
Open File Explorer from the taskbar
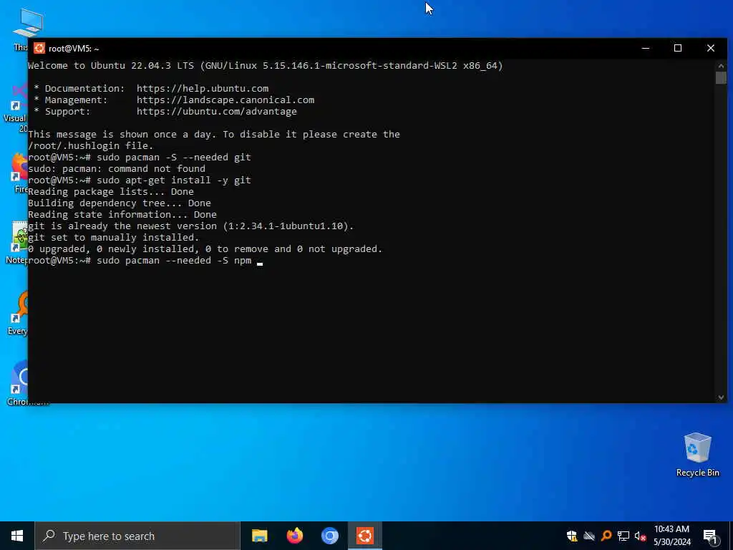click(259, 536)
